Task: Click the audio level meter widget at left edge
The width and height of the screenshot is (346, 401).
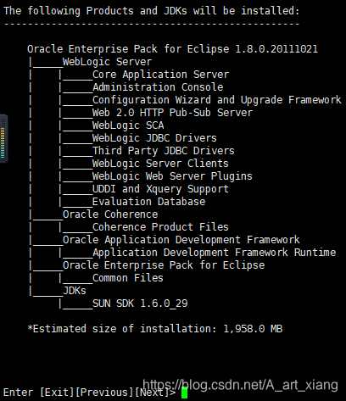Action: 3,138
